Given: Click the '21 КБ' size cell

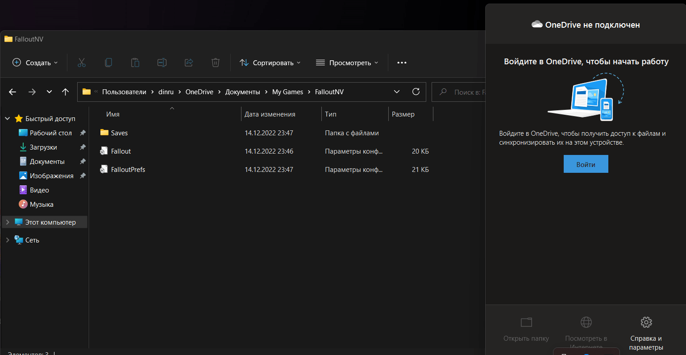Looking at the screenshot, I should click(x=420, y=170).
